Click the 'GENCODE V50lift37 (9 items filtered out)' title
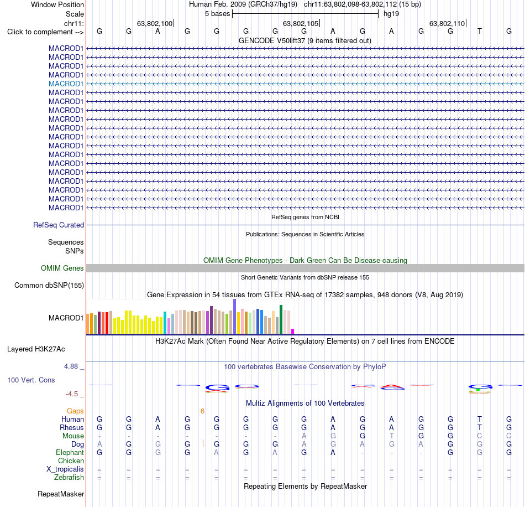This screenshot has height=507, width=525. click(305, 41)
